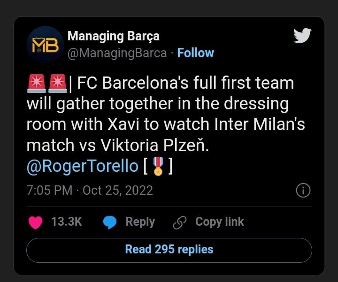Open the @ManagingBarca handle
Image resolution: width=338 pixels, height=282 pixels.
tap(117, 53)
